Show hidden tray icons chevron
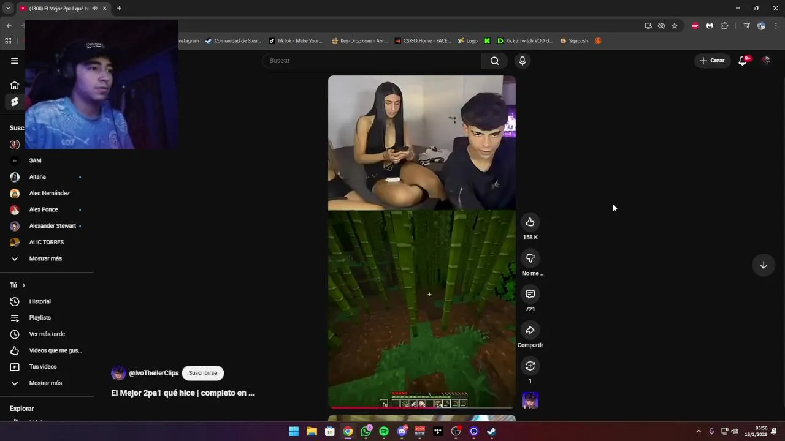The height and width of the screenshot is (441, 785). pos(699,431)
